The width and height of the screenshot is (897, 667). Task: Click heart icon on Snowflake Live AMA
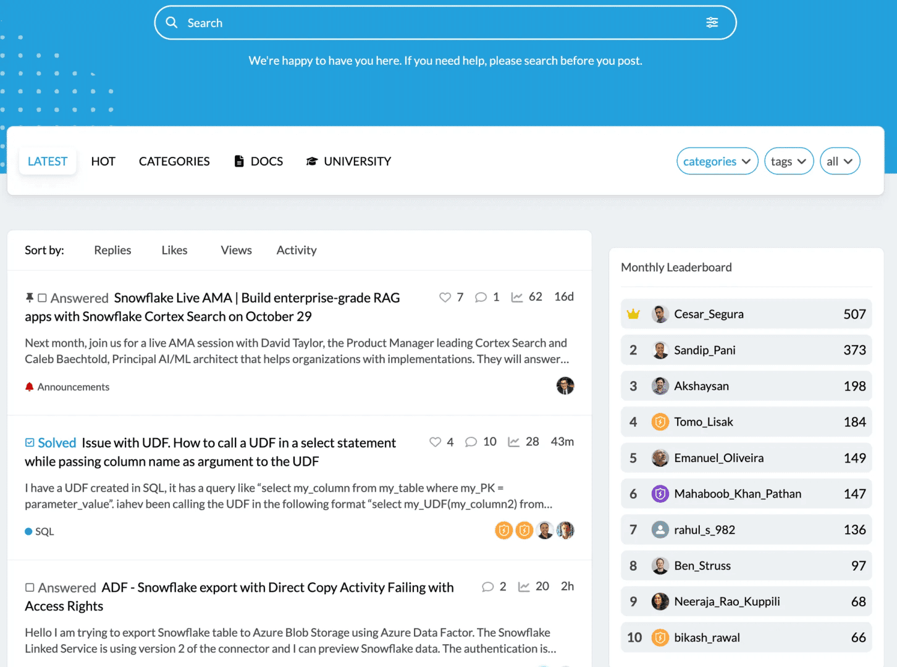[445, 297]
